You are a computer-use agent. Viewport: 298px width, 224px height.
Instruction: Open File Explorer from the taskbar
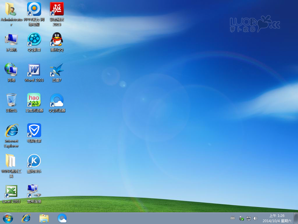click(x=44, y=218)
